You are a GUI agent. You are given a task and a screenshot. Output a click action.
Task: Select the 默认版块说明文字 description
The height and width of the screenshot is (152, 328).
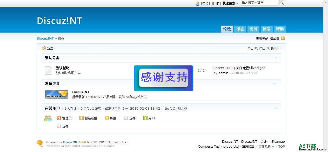(x=68, y=73)
